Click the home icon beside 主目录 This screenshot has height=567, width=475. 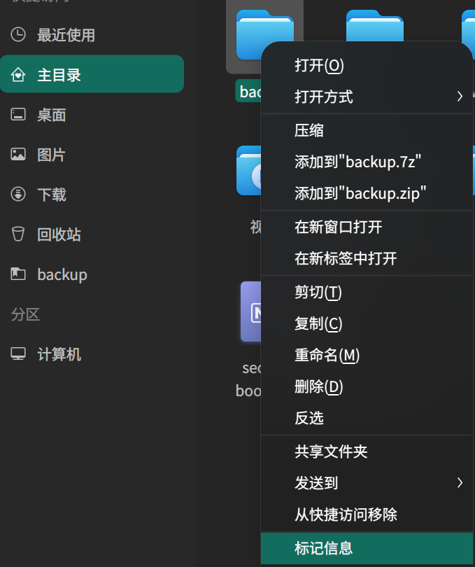pyautogui.click(x=18, y=75)
